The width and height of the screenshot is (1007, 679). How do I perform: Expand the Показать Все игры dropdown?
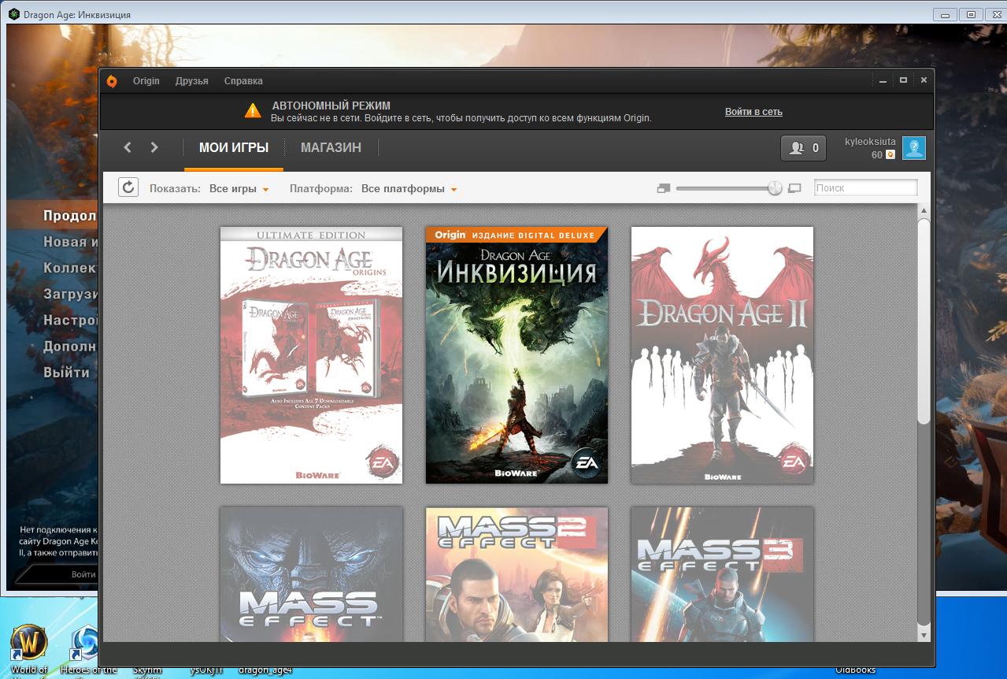(x=239, y=189)
